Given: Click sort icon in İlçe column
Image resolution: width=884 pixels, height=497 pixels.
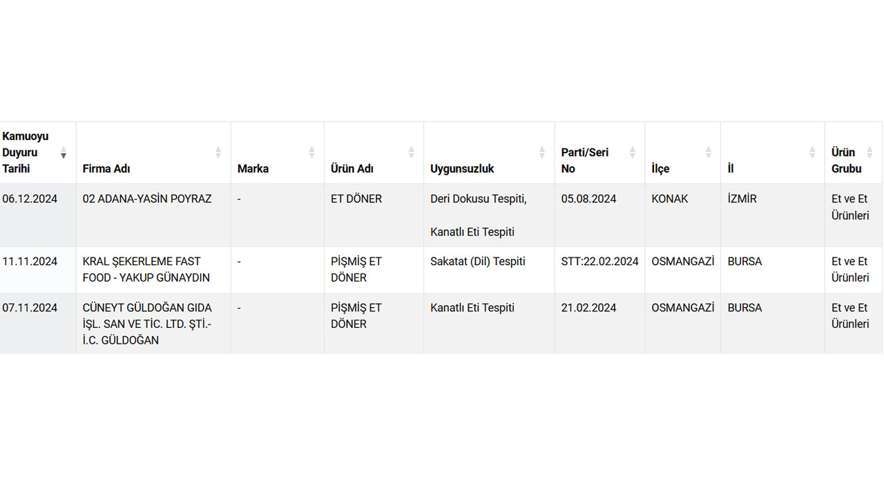Looking at the screenshot, I should pyautogui.click(x=709, y=153).
